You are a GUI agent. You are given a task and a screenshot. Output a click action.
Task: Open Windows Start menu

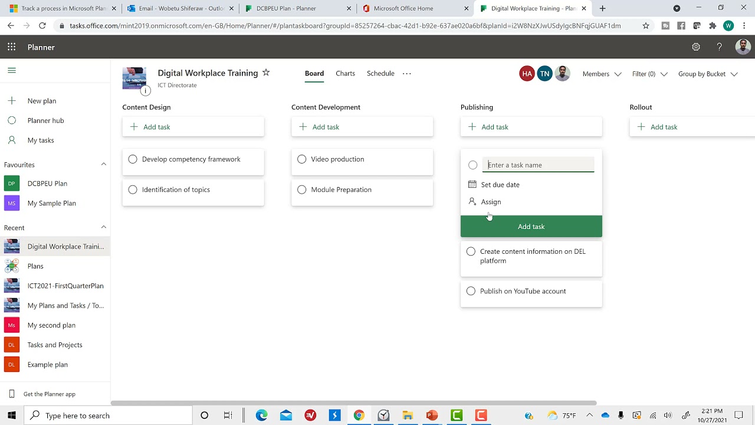(12, 416)
